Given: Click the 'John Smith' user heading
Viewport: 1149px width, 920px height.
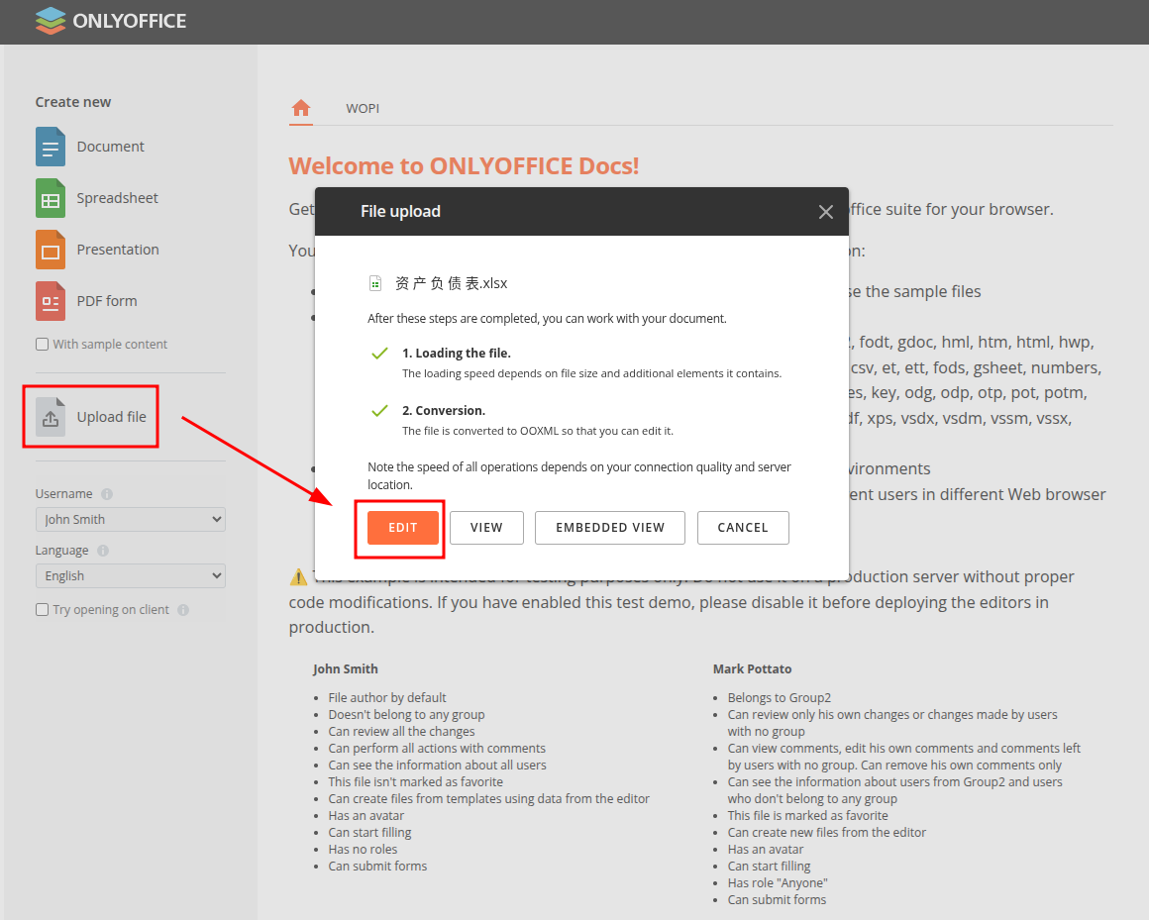Looking at the screenshot, I should tap(345, 668).
